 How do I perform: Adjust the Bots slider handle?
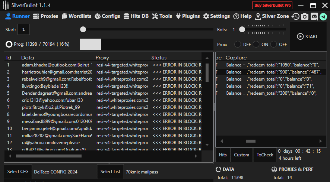242,29
